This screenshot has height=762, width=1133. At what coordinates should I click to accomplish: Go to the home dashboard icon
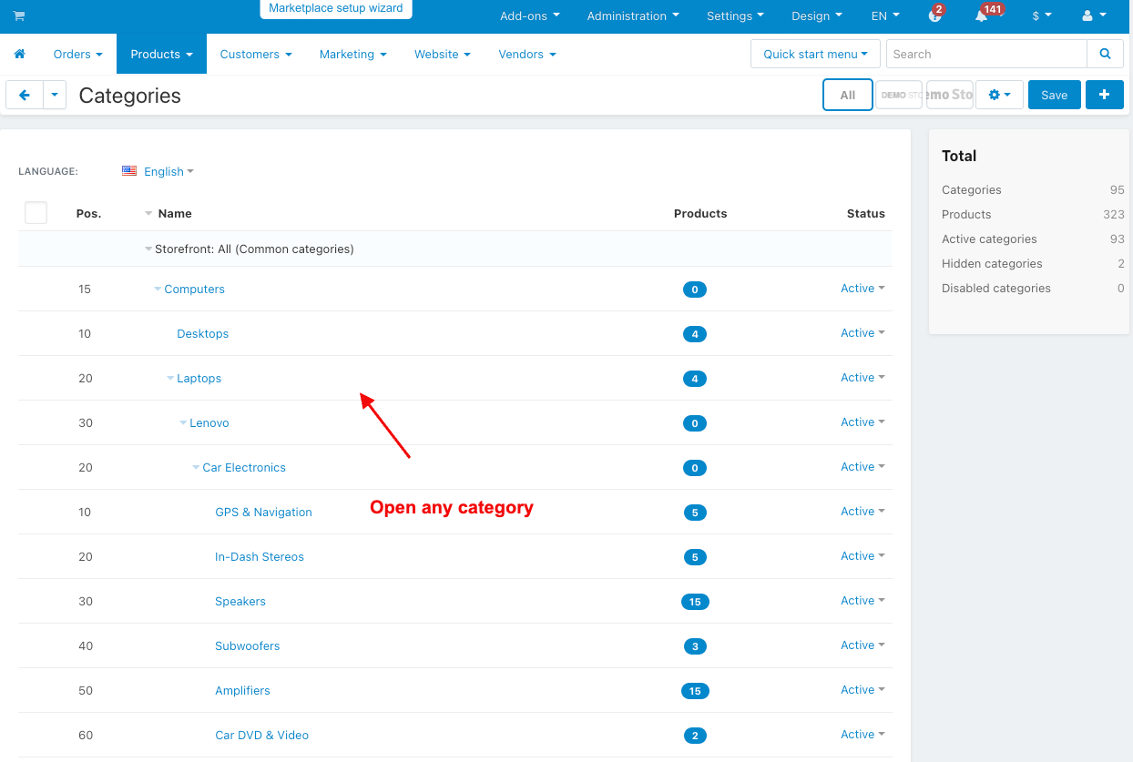click(x=20, y=54)
